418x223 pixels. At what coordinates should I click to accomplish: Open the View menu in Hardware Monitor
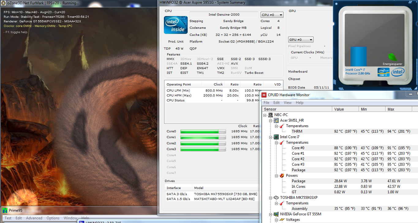pos(288,103)
